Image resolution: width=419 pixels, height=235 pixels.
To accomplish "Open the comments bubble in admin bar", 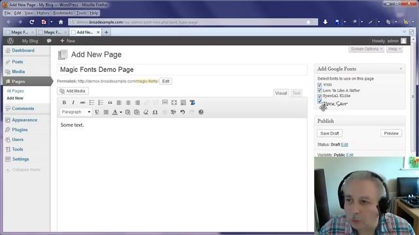I will [49, 40].
